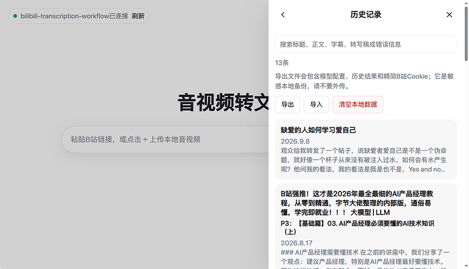Import data with the 导入 button
The width and height of the screenshot is (469, 269).
[x=316, y=105]
